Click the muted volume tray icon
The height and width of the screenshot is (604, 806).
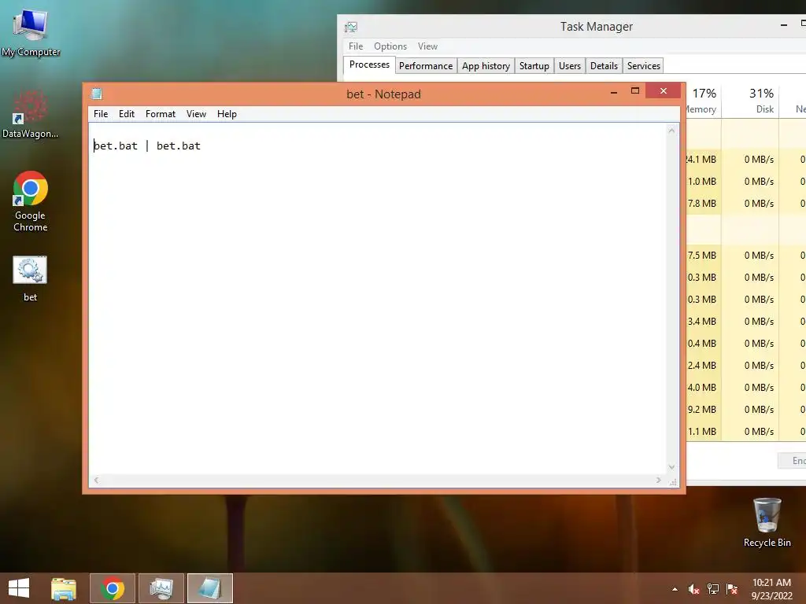pyautogui.click(x=694, y=589)
